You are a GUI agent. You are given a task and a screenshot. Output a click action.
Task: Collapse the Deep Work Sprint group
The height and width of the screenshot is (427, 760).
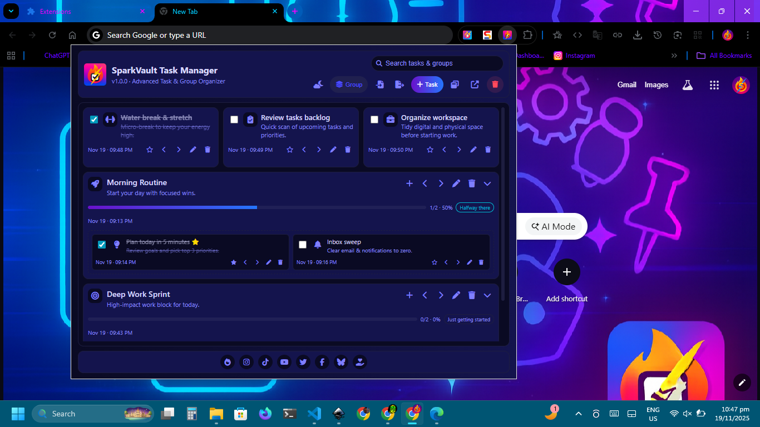pyautogui.click(x=487, y=295)
